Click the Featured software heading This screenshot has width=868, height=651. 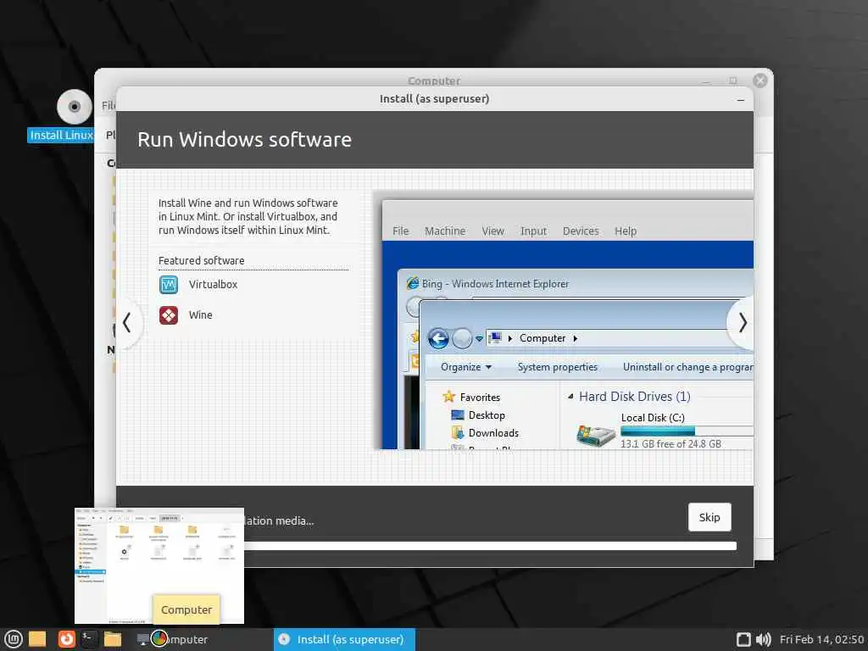[x=202, y=260]
